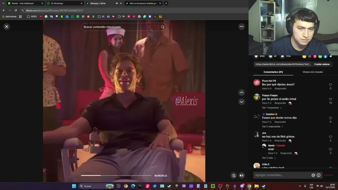Reply to Joe's comment
Screen dimensions: 338x190
pyautogui.click(x=280, y=141)
